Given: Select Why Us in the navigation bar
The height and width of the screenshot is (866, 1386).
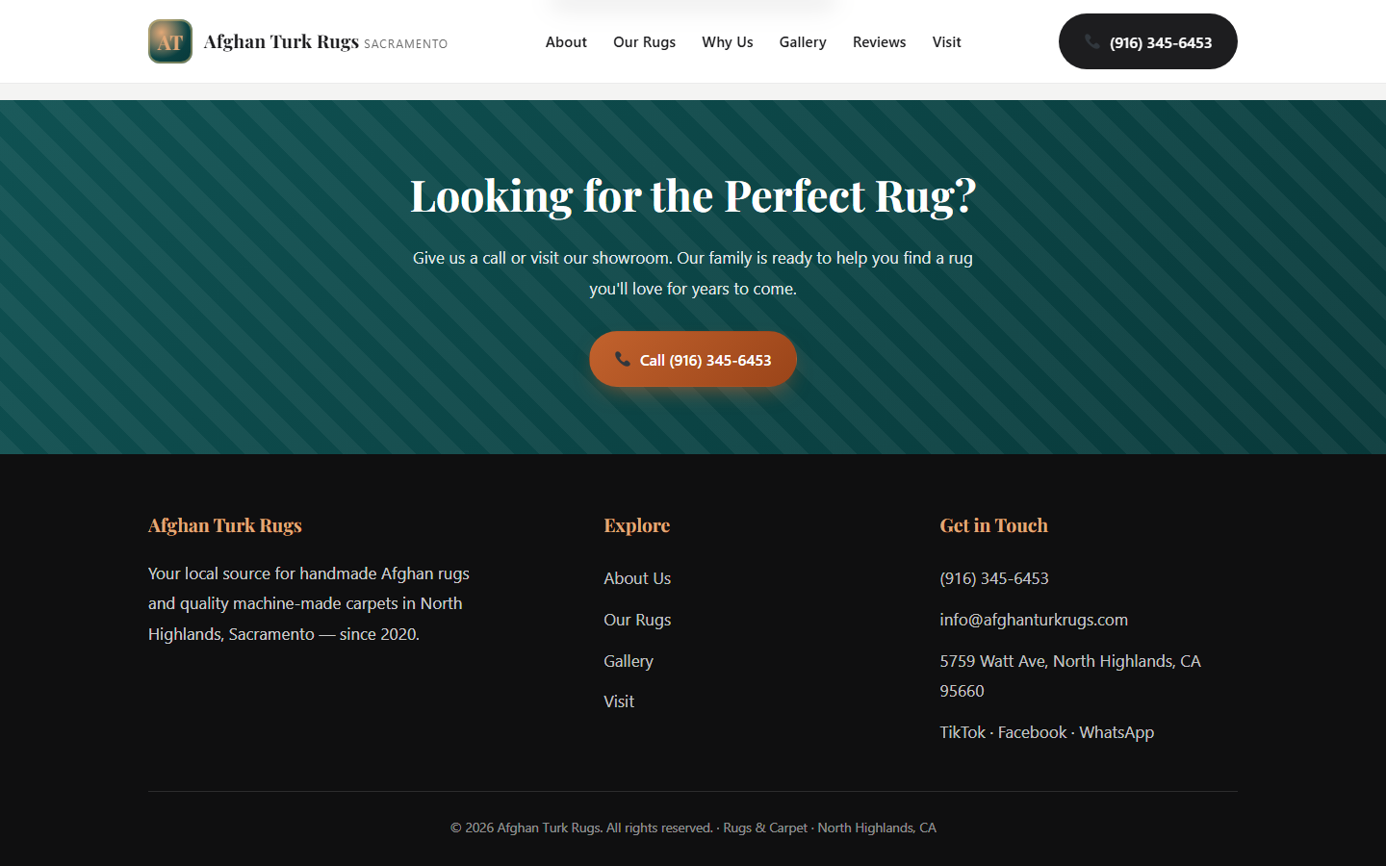Looking at the screenshot, I should [x=728, y=42].
